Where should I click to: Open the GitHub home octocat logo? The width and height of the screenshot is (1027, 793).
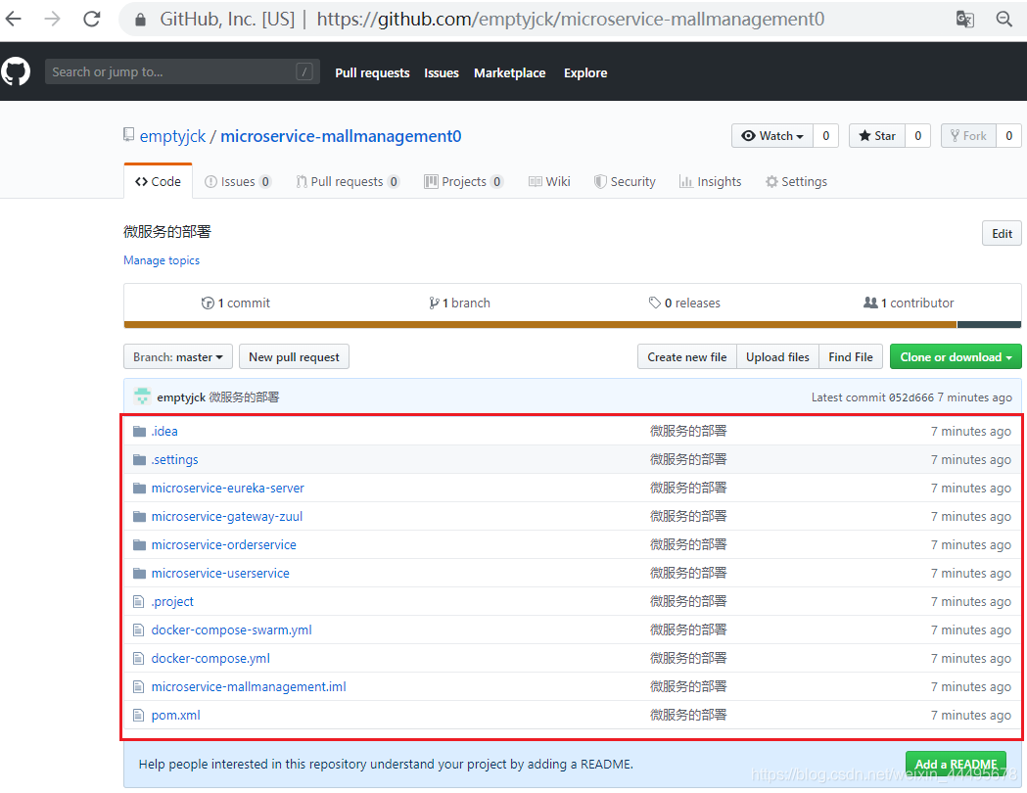(16, 71)
